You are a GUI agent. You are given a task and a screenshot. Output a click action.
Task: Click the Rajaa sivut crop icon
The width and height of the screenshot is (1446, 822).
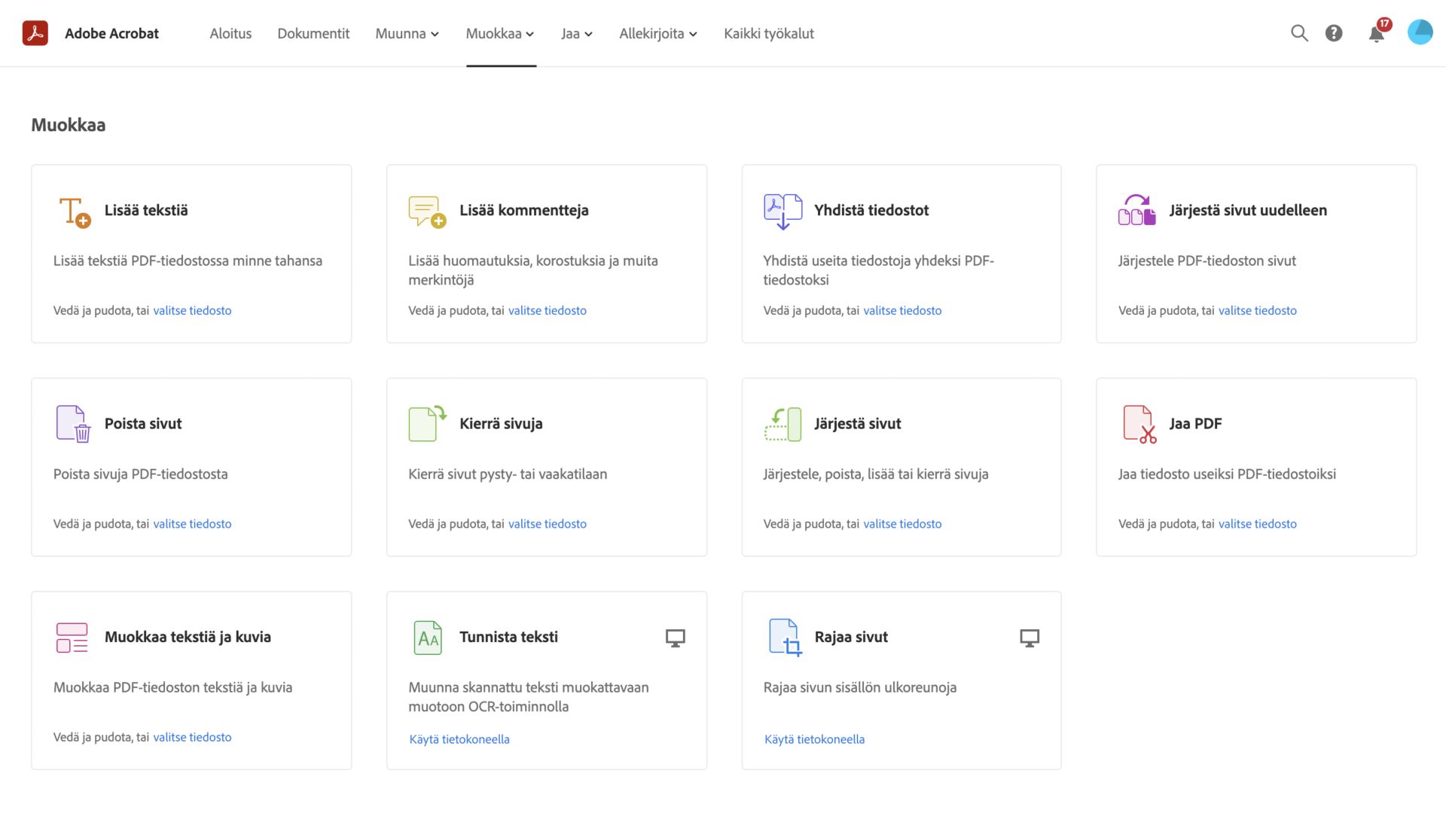tap(785, 638)
